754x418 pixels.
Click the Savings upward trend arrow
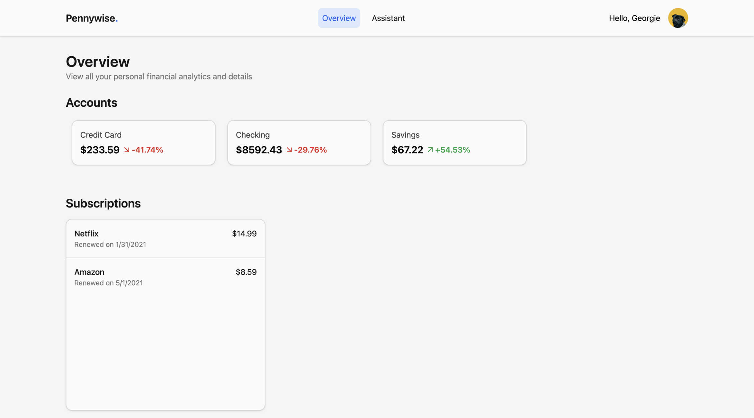[430, 150]
